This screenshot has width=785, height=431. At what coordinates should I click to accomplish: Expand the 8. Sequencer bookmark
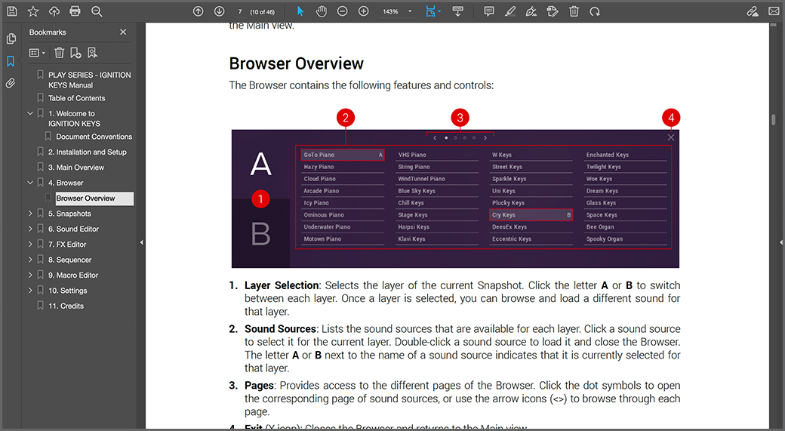tap(30, 260)
